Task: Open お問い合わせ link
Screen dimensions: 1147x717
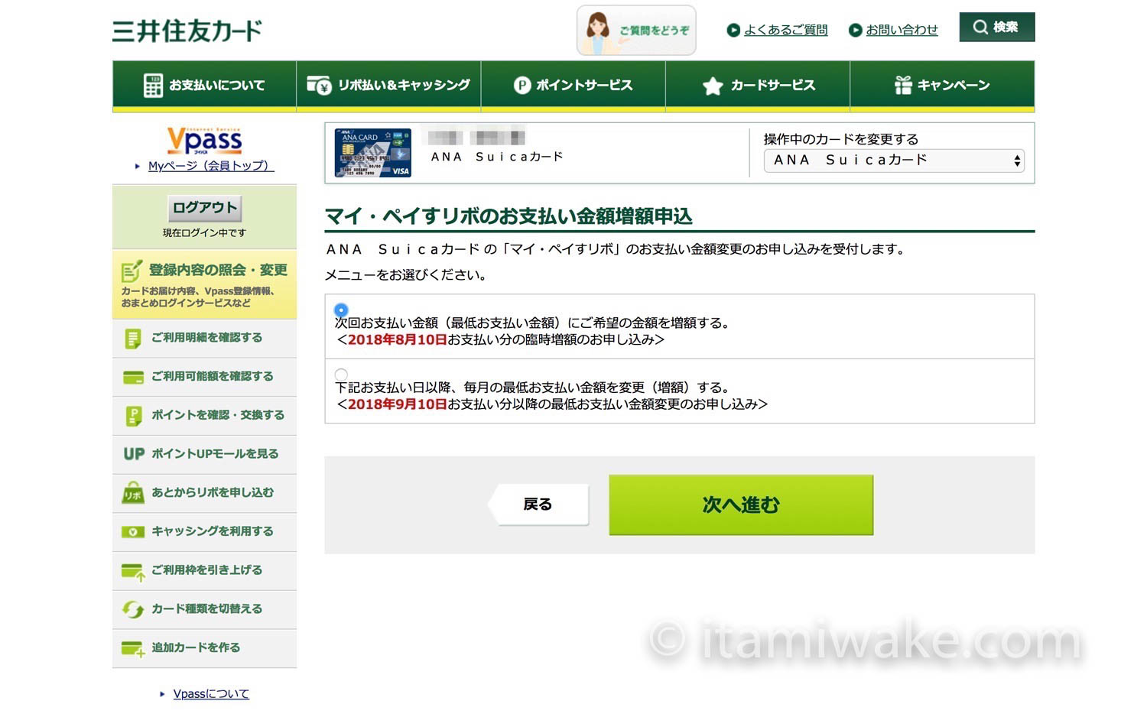Action: 902,30
